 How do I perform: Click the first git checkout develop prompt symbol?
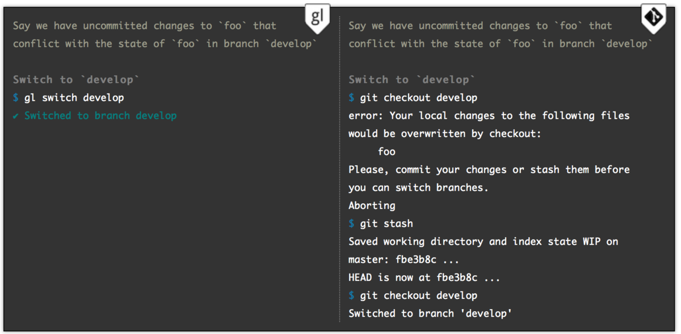351,97
